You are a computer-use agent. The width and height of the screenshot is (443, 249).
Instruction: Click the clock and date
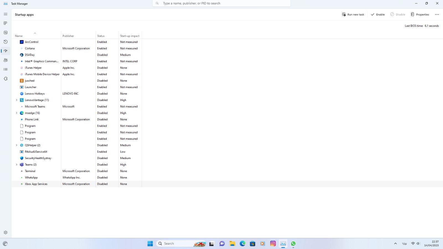click(x=431, y=243)
